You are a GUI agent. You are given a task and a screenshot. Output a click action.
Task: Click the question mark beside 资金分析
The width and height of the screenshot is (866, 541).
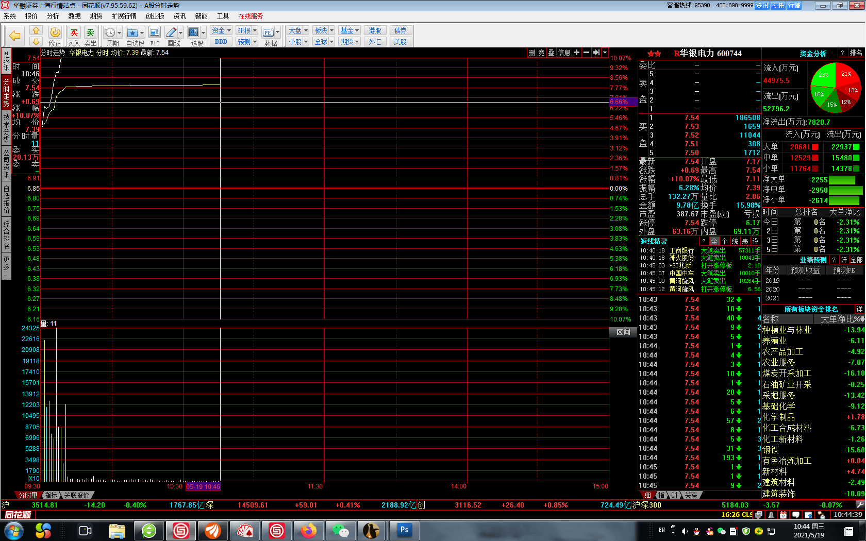842,53
